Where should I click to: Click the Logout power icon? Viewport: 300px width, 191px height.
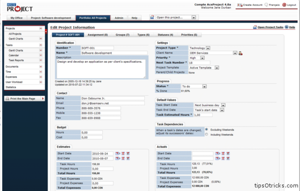284,5
